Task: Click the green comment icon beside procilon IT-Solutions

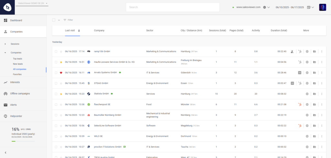Action: (124, 147)
